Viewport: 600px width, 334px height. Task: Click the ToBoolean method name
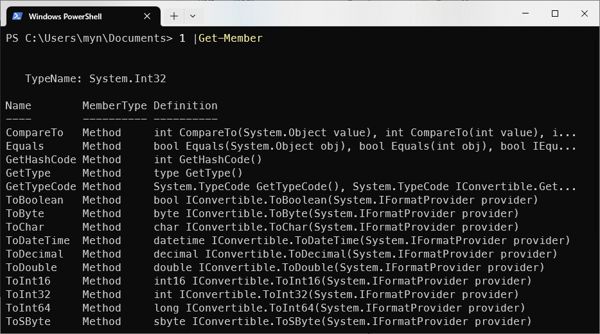(35, 200)
